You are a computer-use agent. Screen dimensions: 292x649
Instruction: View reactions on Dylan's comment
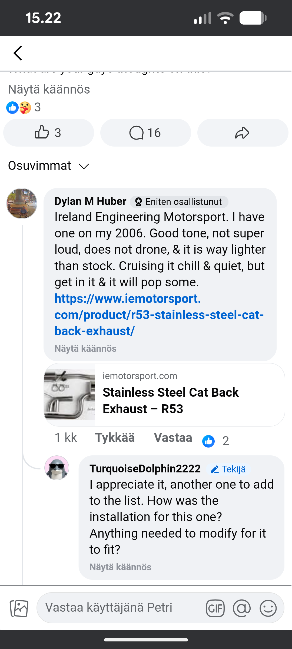coord(215,441)
